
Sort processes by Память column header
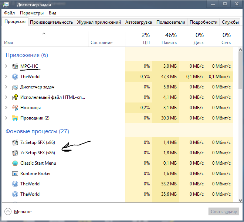[x=166, y=39]
